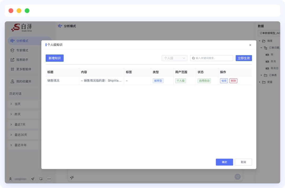Select the 年月 field in data tree
The width and height of the screenshot is (285, 188).
click(x=273, y=61)
